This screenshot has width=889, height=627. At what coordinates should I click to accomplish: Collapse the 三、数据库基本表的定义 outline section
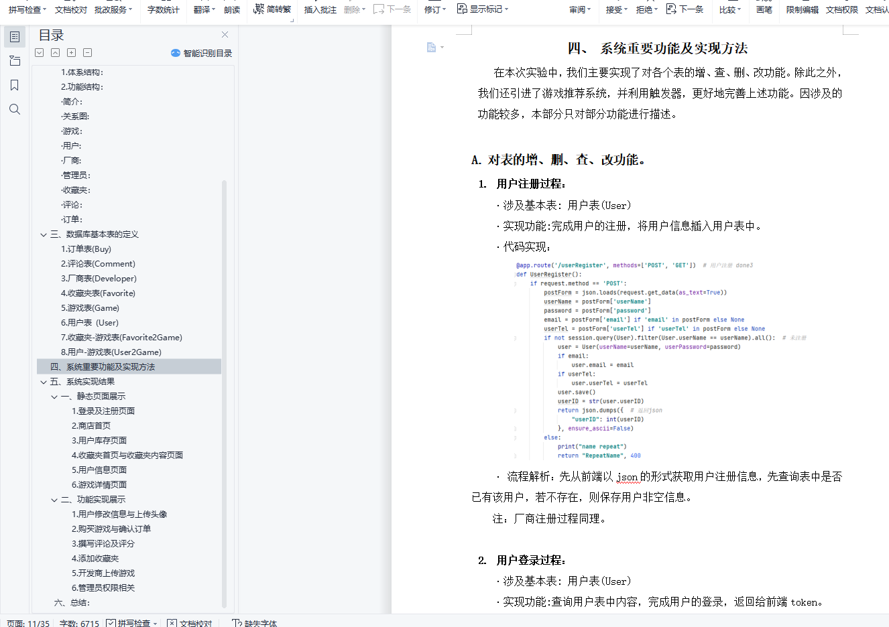click(44, 234)
